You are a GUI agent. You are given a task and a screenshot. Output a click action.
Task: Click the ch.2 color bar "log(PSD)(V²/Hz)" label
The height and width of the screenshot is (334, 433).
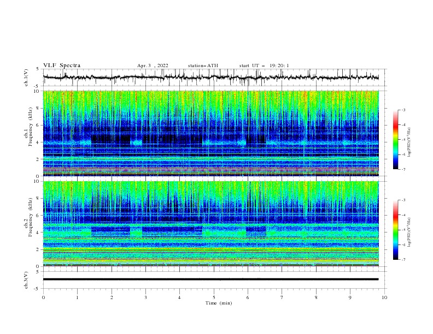[x=409, y=232]
